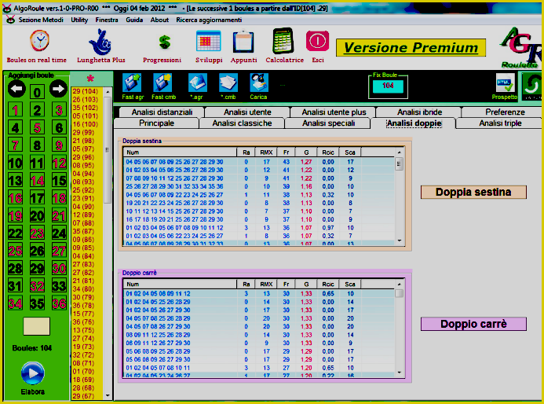Click Doppia sestina scrollbar down arrow
Image resolution: width=544 pixels, height=404 pixels.
click(x=400, y=241)
